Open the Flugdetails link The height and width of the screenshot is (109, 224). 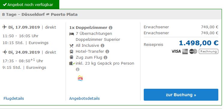pos(14,99)
